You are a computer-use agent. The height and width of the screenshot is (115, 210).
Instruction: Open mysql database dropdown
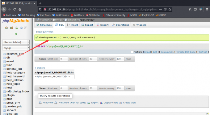click(x=16, y=48)
